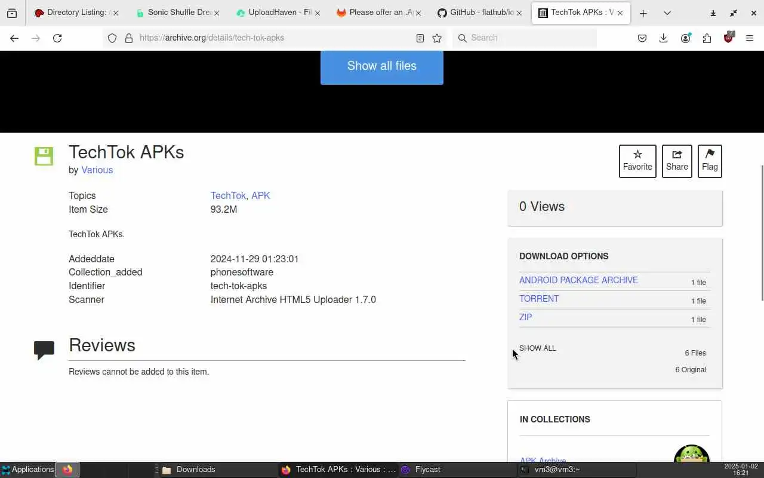Click the Firefox launcher in taskbar
Viewport: 764px width, 478px height.
[x=67, y=470]
